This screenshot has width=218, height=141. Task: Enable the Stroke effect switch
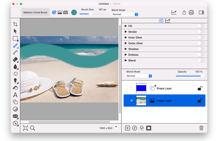(x=200, y=32)
